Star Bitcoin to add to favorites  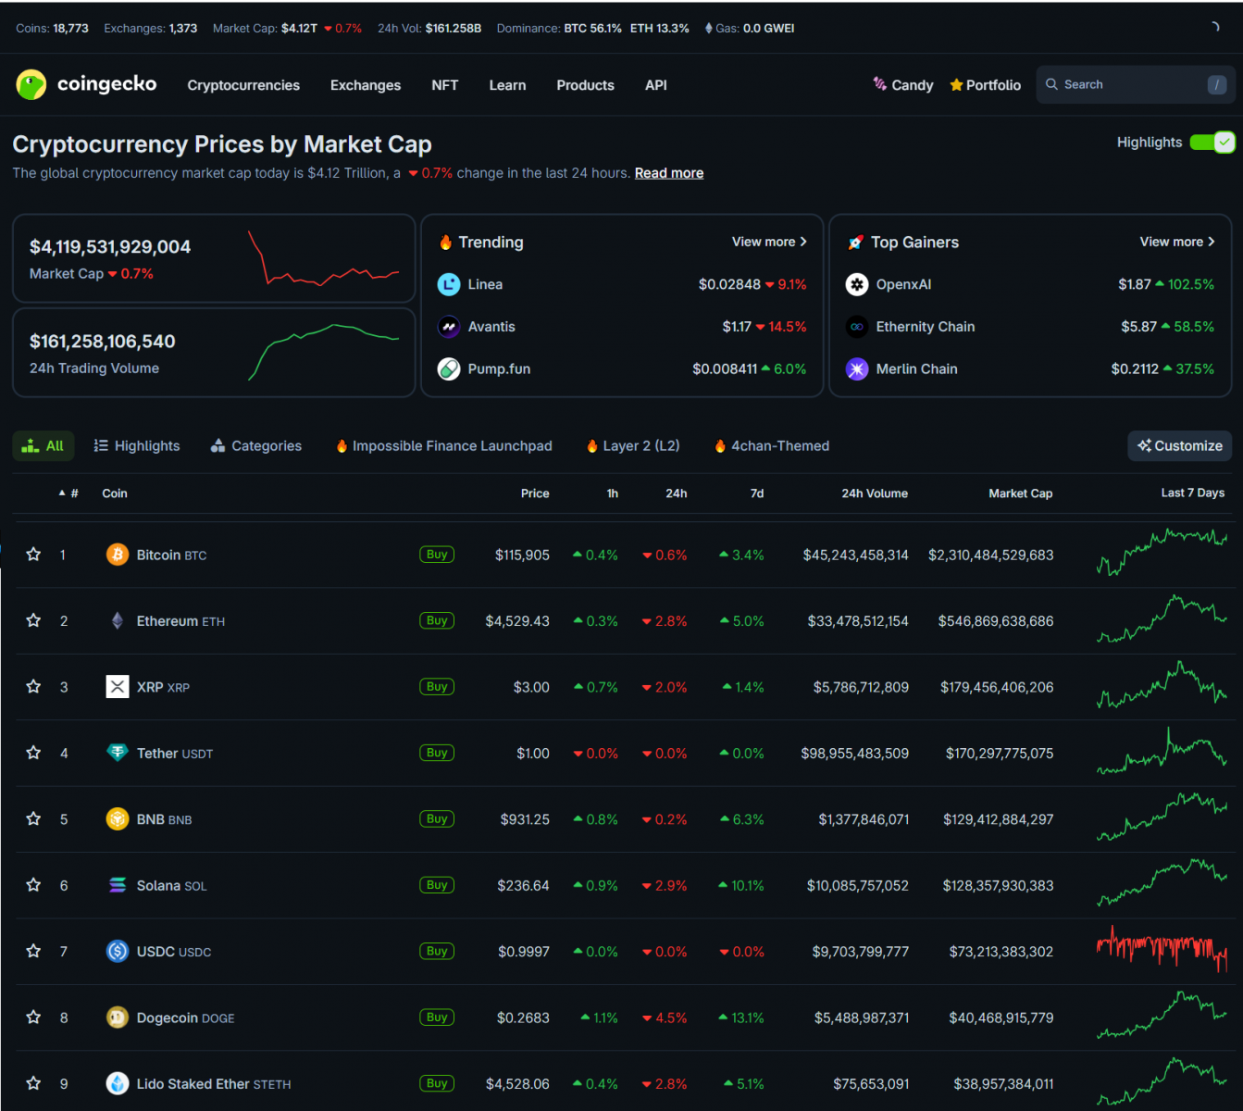33,555
